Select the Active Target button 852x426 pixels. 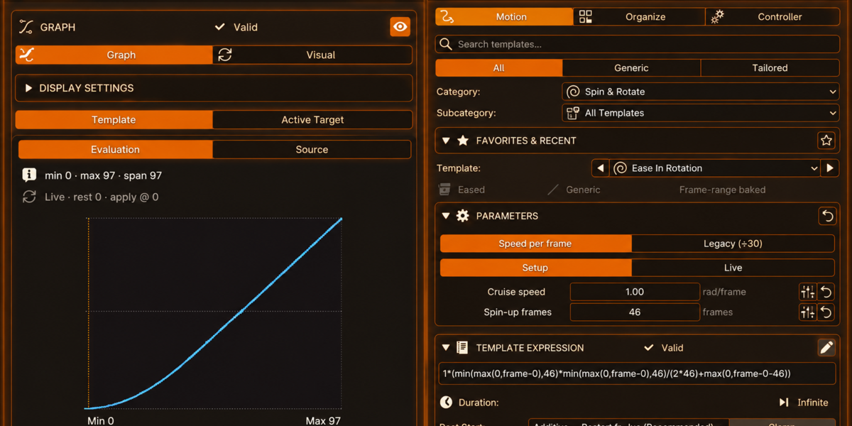pos(312,120)
